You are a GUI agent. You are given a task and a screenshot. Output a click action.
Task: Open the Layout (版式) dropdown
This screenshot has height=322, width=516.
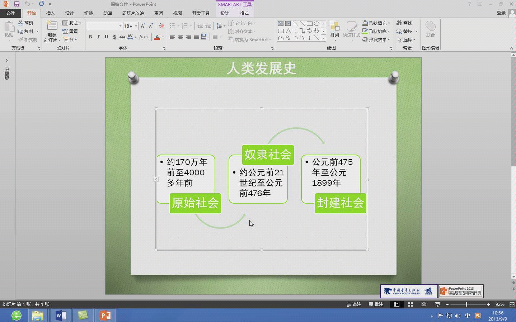(x=72, y=23)
